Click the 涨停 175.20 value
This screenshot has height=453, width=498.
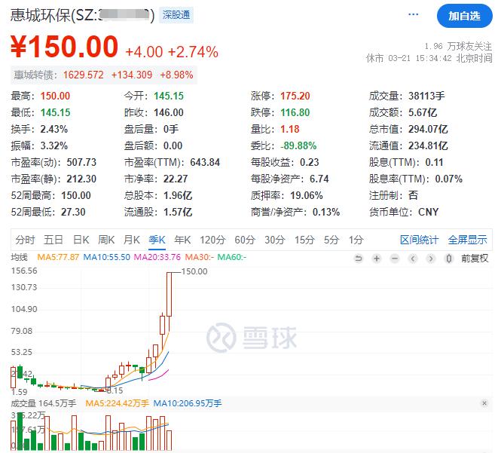coord(295,96)
